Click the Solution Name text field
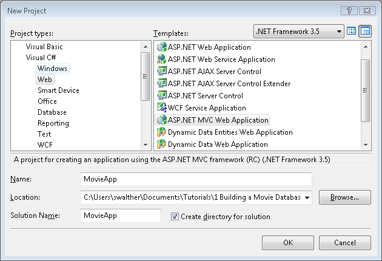This screenshot has width=382, height=261. (121, 216)
